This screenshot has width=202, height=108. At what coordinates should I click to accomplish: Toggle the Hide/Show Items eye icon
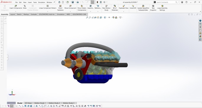[109, 18]
